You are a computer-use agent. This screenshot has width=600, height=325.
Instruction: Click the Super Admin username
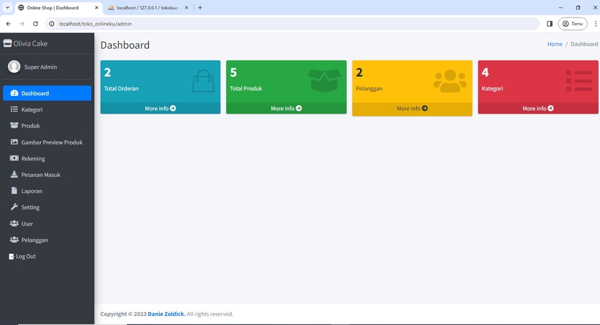pyautogui.click(x=41, y=67)
